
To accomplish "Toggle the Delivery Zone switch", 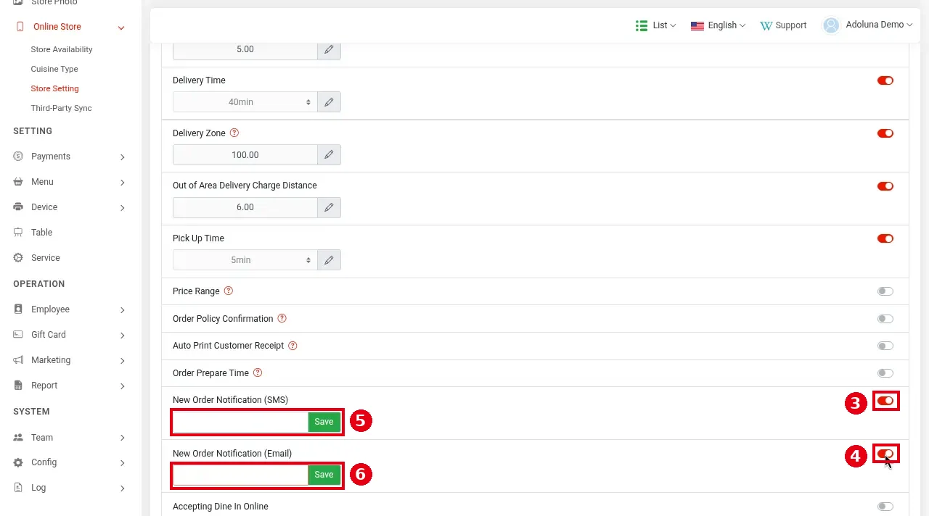I will (885, 133).
